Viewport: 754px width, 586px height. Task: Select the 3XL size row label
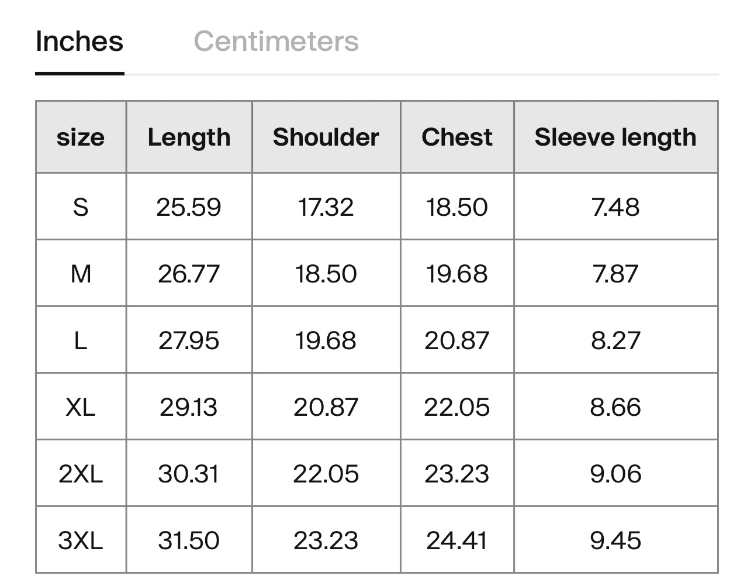(x=81, y=540)
